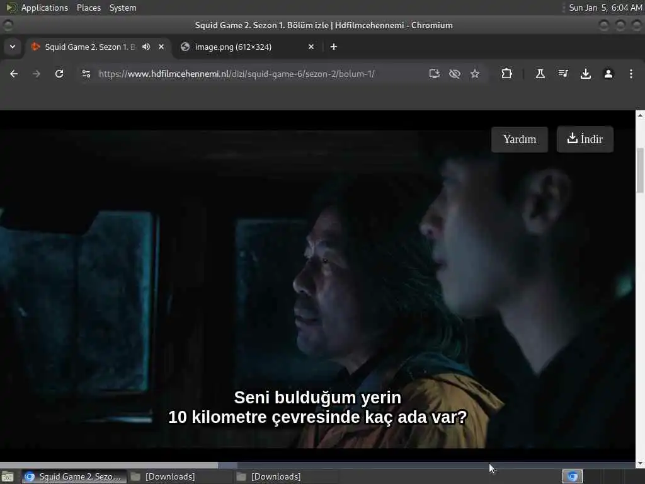Reload the current page
The width and height of the screenshot is (645, 484).
(59, 74)
